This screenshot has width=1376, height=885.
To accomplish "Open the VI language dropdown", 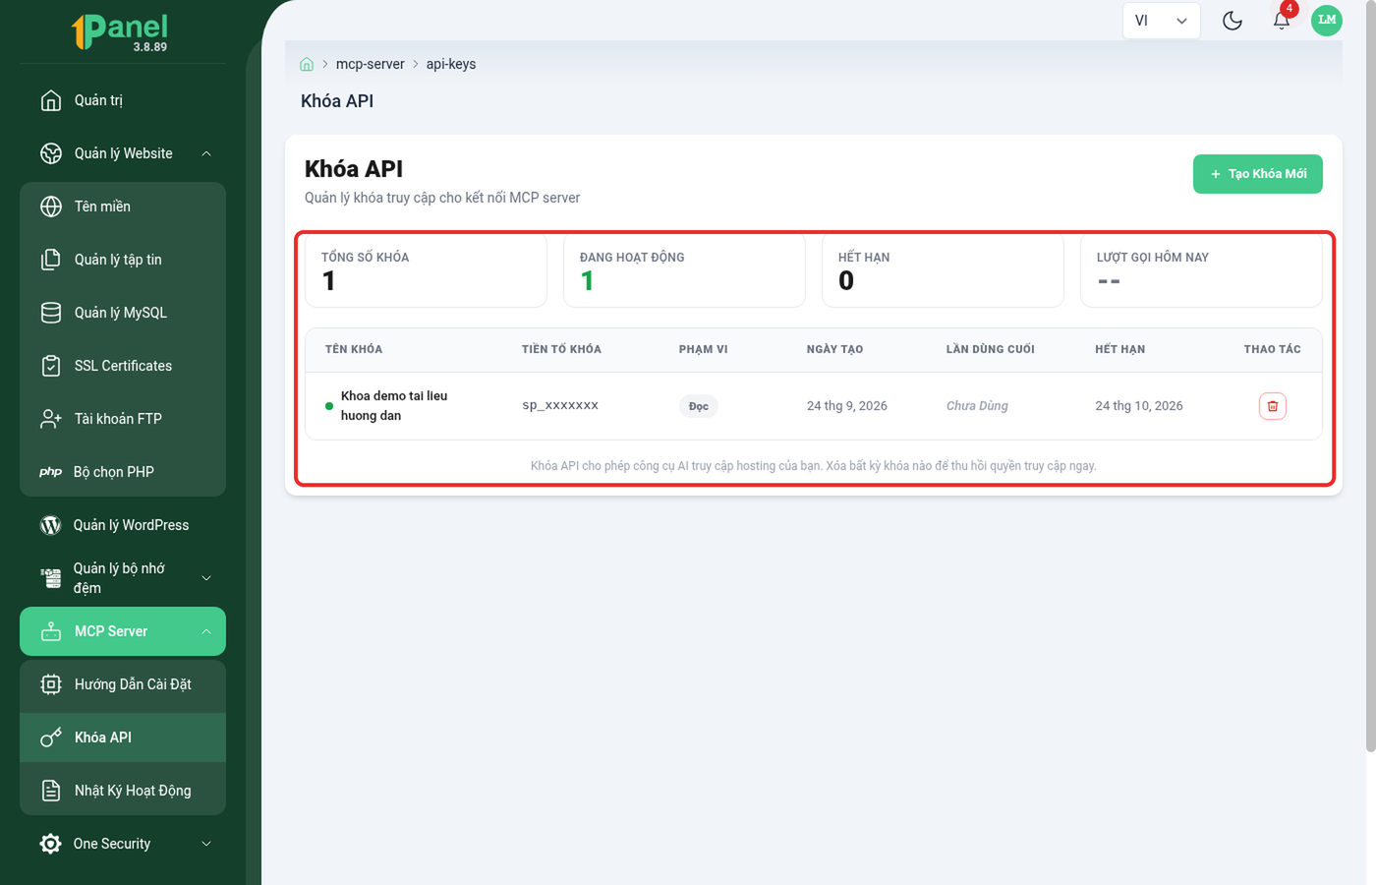I will pos(1162,21).
